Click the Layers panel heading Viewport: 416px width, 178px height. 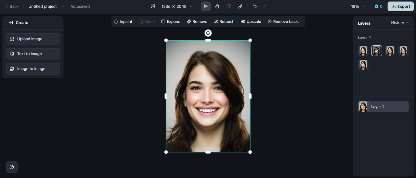point(364,23)
